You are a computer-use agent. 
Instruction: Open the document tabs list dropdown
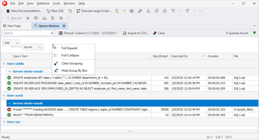255,26
